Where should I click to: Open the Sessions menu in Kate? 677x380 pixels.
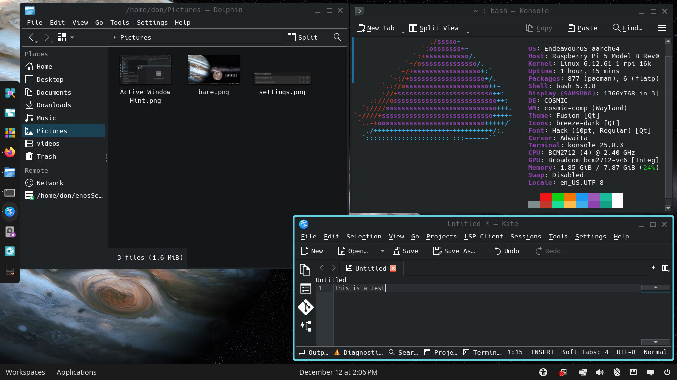525,236
